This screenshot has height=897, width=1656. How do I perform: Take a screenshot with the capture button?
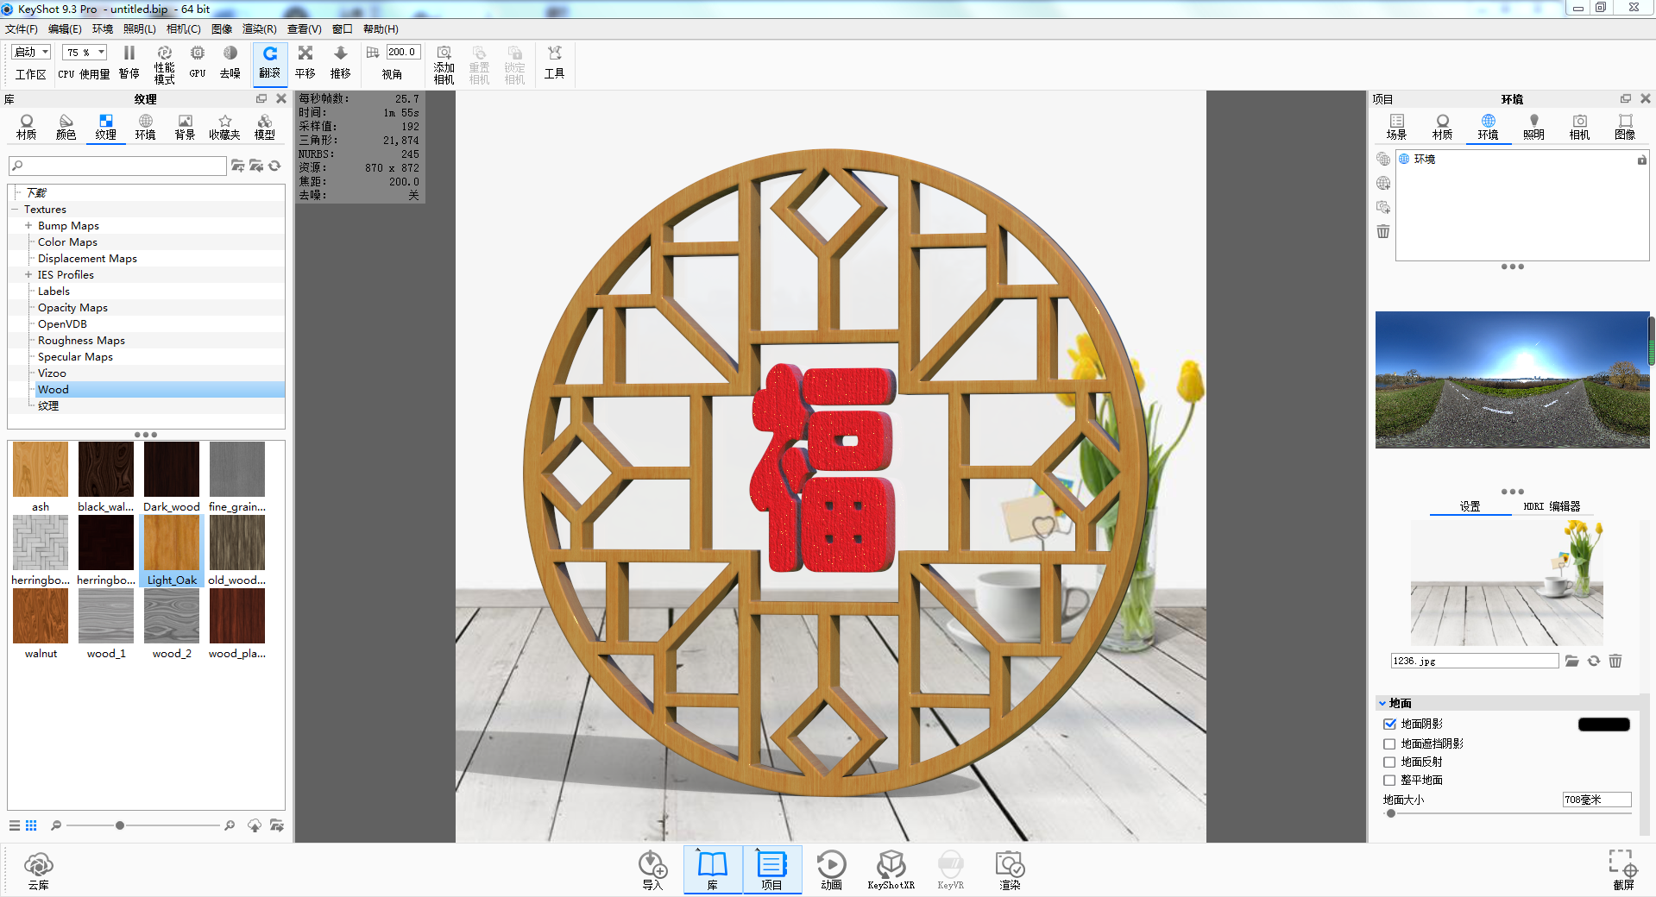pos(1623,869)
